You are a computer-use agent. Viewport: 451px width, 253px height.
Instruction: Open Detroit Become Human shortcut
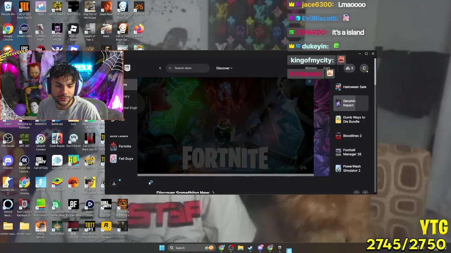pos(8,208)
